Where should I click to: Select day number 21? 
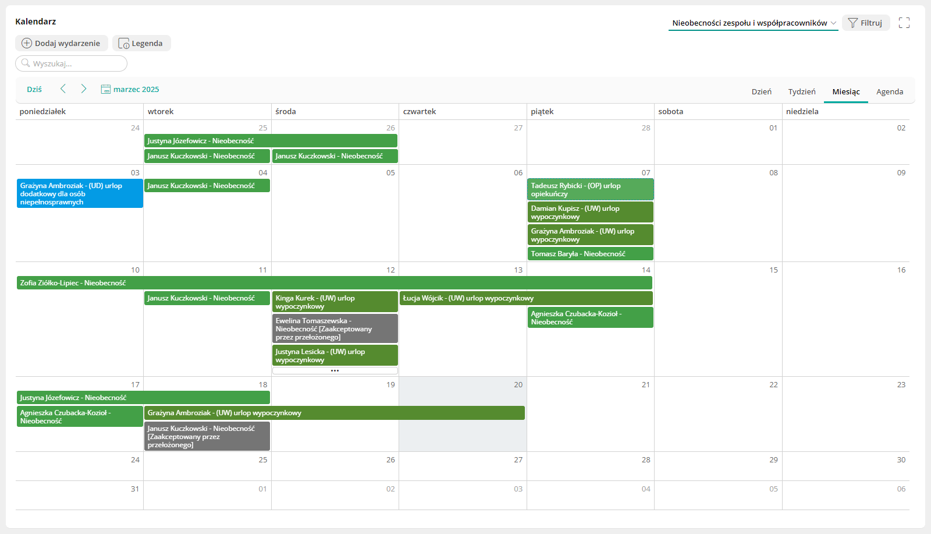[x=646, y=384]
